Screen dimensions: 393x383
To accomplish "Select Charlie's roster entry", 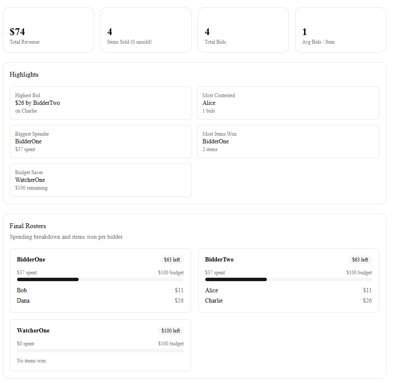I will tap(214, 300).
